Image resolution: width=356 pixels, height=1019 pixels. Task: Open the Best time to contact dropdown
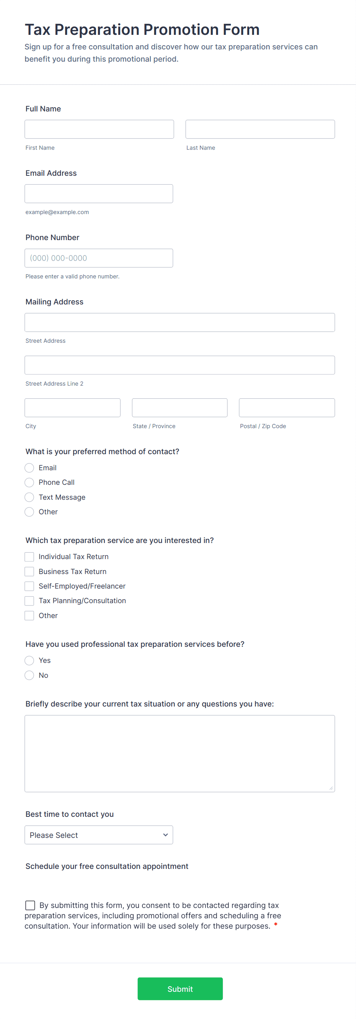pos(98,835)
